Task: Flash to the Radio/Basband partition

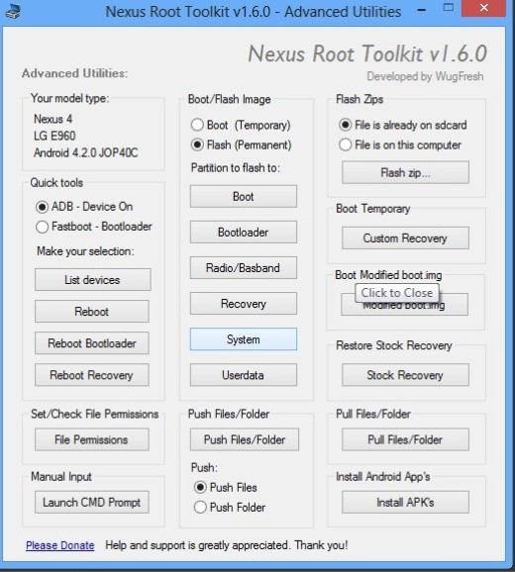Action: point(243,268)
